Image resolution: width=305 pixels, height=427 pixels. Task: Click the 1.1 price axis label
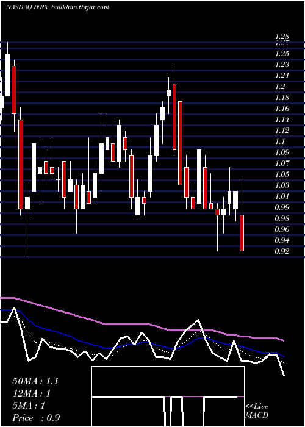(x=280, y=142)
